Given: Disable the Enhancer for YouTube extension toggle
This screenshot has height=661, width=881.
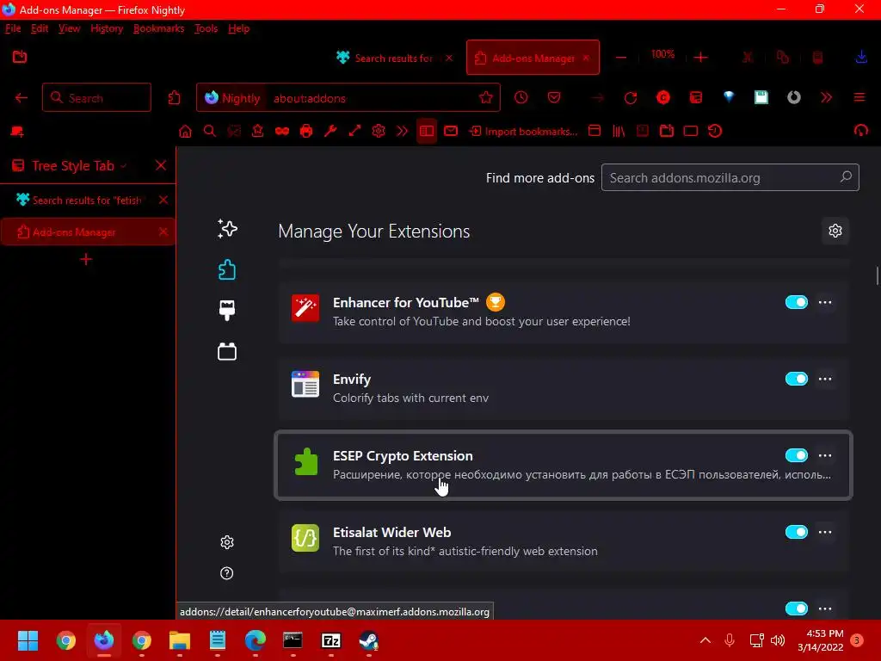Looking at the screenshot, I should pos(796,302).
